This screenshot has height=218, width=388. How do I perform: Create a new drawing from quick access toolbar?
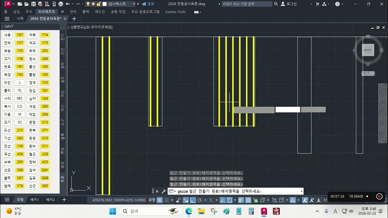pyautogui.click(x=20, y=4)
